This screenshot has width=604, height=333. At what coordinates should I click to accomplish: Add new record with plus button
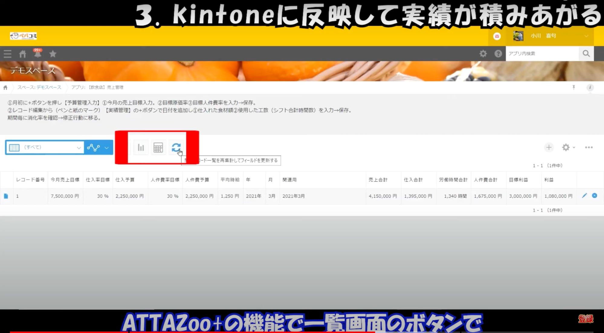(549, 147)
